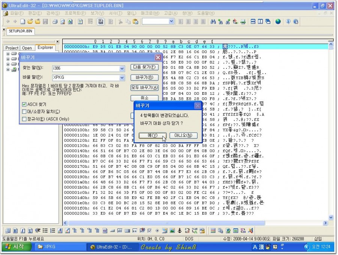The width and height of the screenshot is (338, 255).
Task: Click the blue info Help icon
Action: 288,21
